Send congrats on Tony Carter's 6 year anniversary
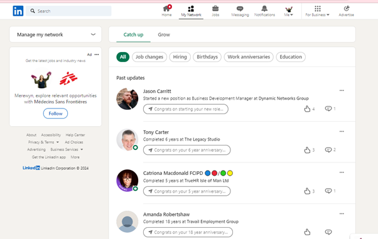Viewport: 378px width, 239px height. (x=187, y=150)
